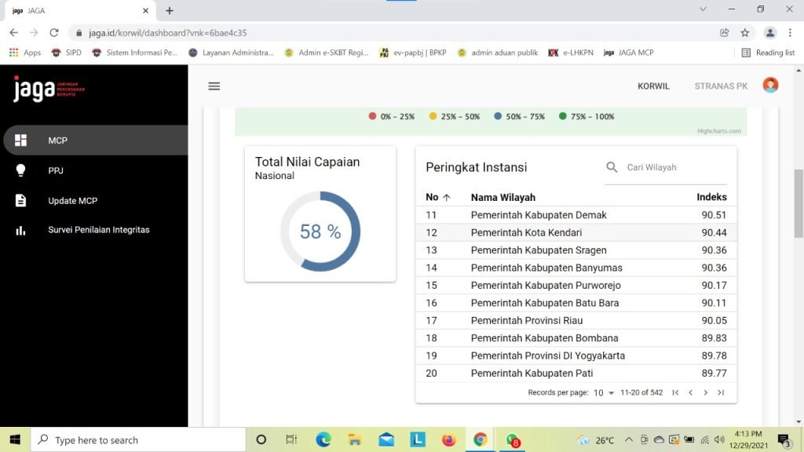Click the speaker volume tray icon
Image resolution: width=804 pixels, height=452 pixels.
(719, 439)
